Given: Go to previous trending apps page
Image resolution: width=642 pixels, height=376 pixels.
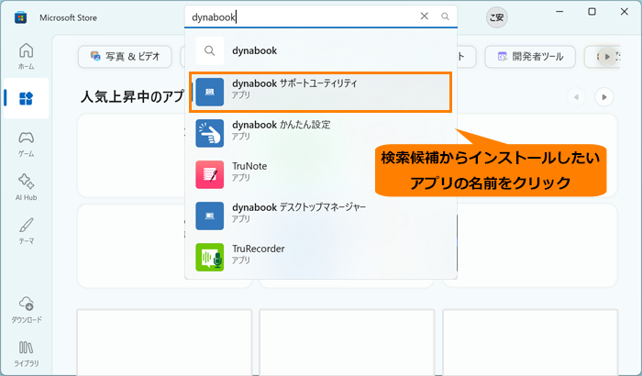Looking at the screenshot, I should [x=576, y=97].
